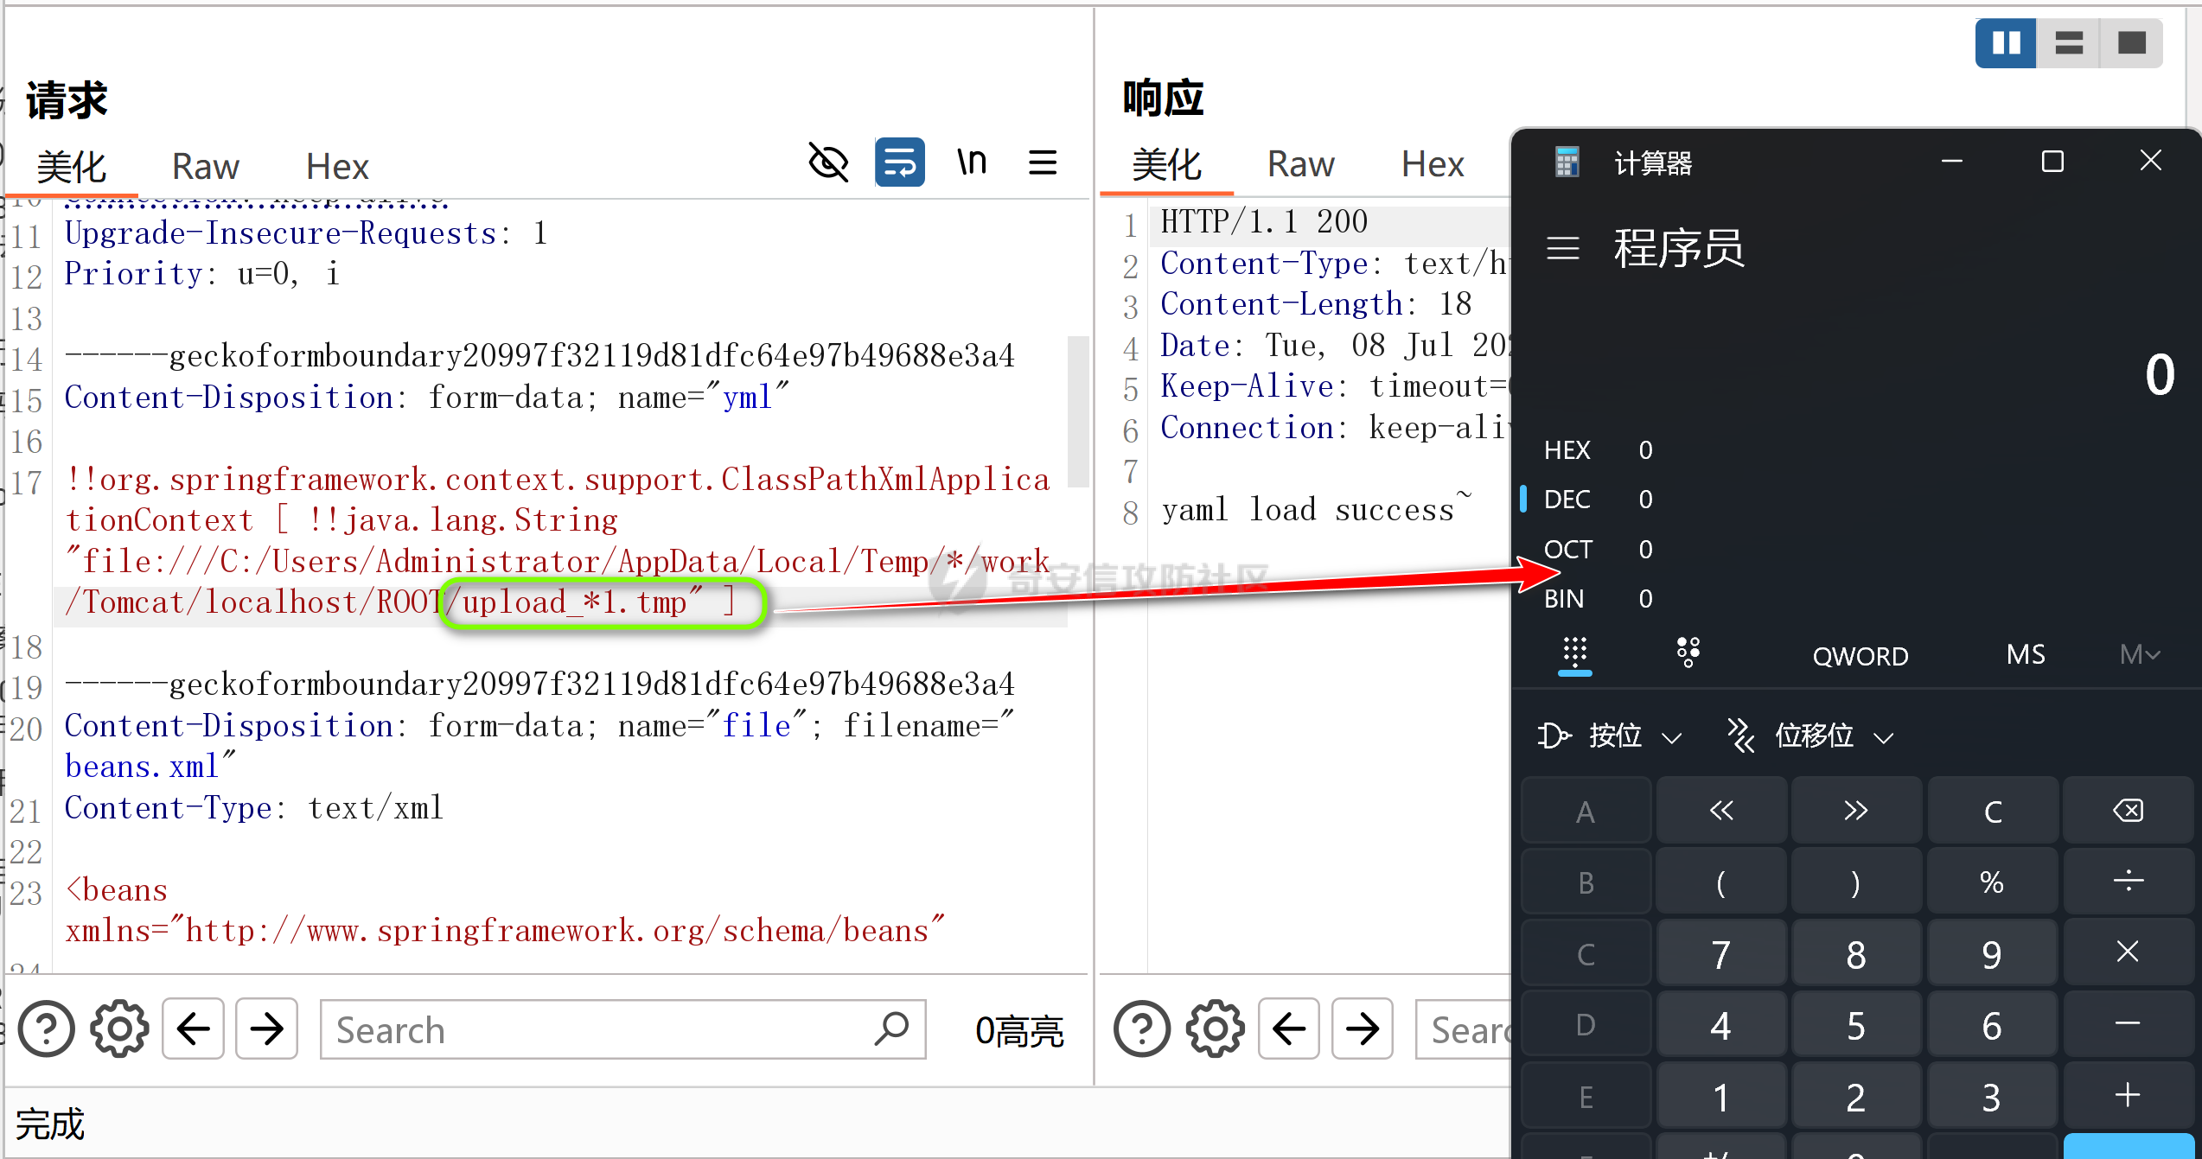The image size is (2202, 1159).
Task: Click the clear key beside the backspace key
Action: coord(1993,810)
